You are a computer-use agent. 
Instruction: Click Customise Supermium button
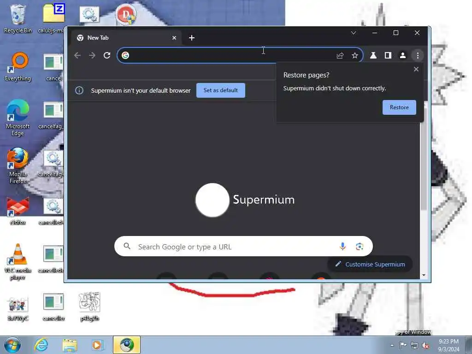coord(370,264)
